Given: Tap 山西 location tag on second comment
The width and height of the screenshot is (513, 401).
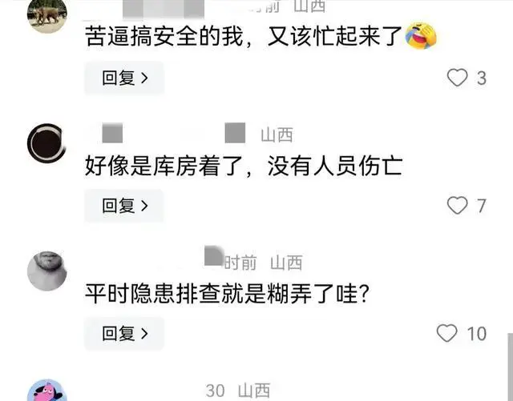Looking at the screenshot, I should [x=277, y=135].
